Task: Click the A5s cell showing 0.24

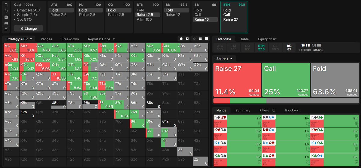Action: (153, 48)
